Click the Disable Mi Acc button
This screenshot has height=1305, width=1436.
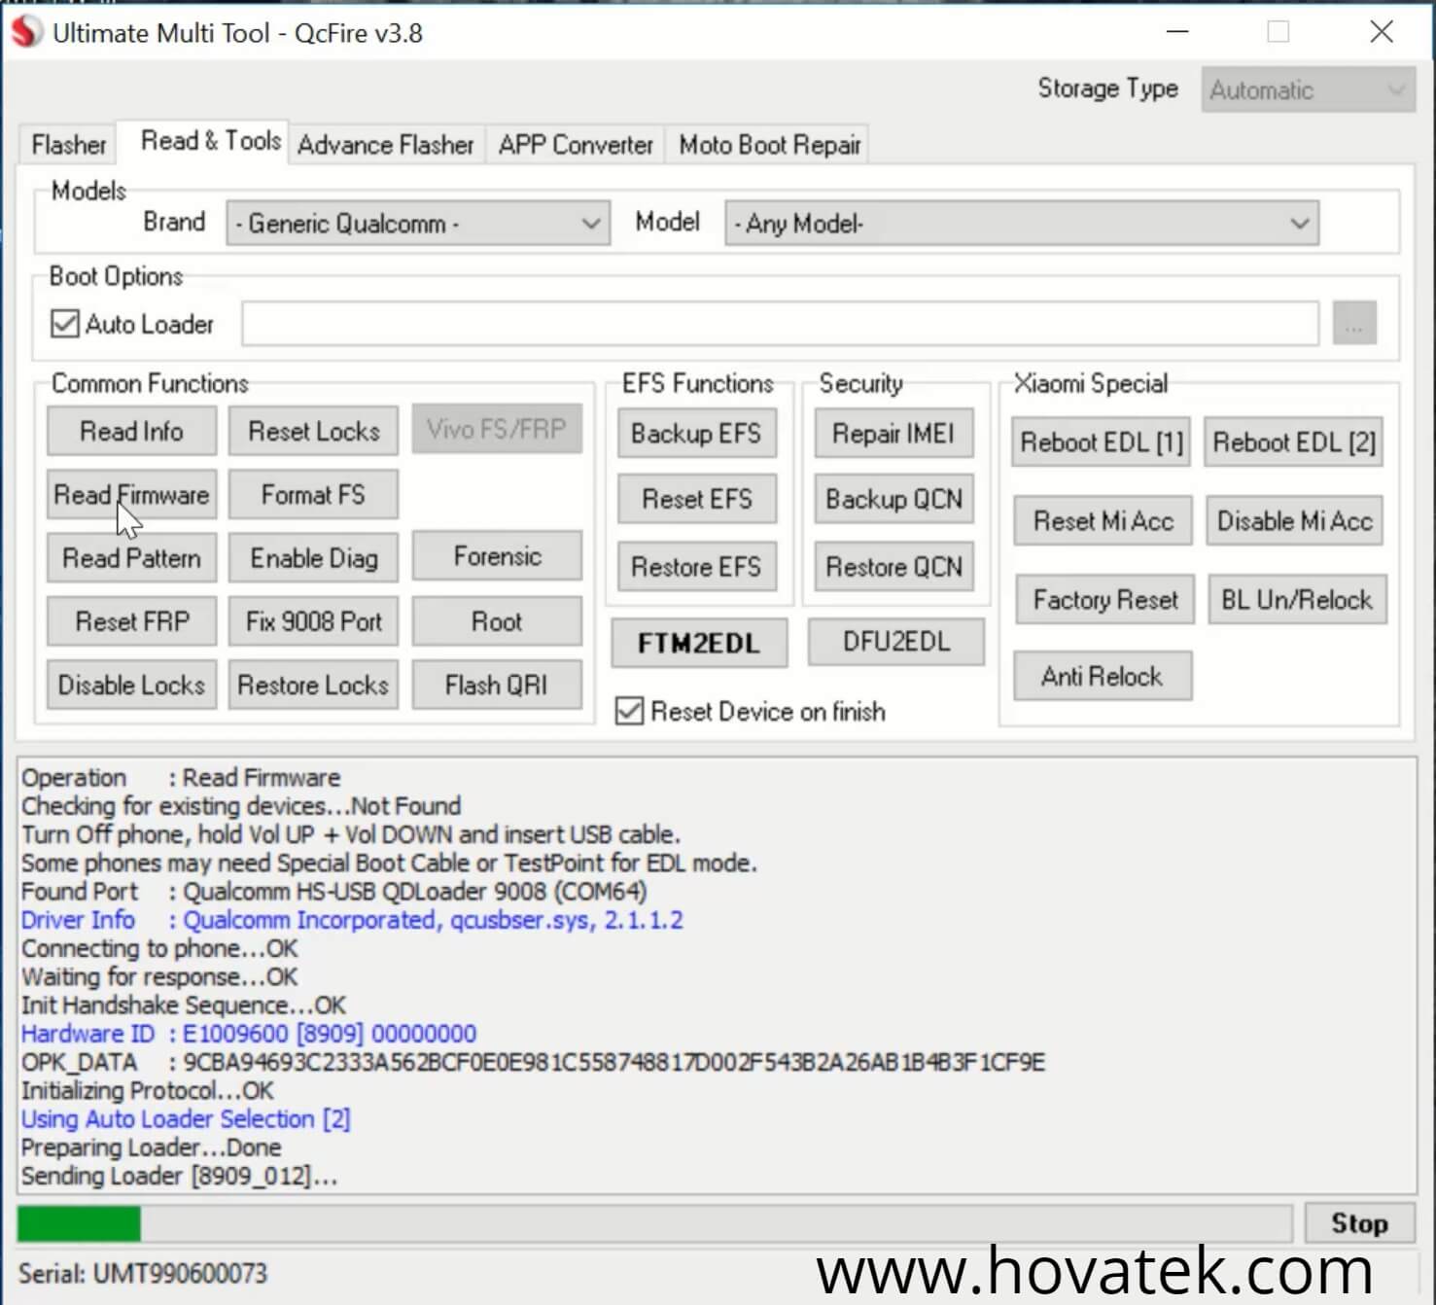(x=1295, y=521)
